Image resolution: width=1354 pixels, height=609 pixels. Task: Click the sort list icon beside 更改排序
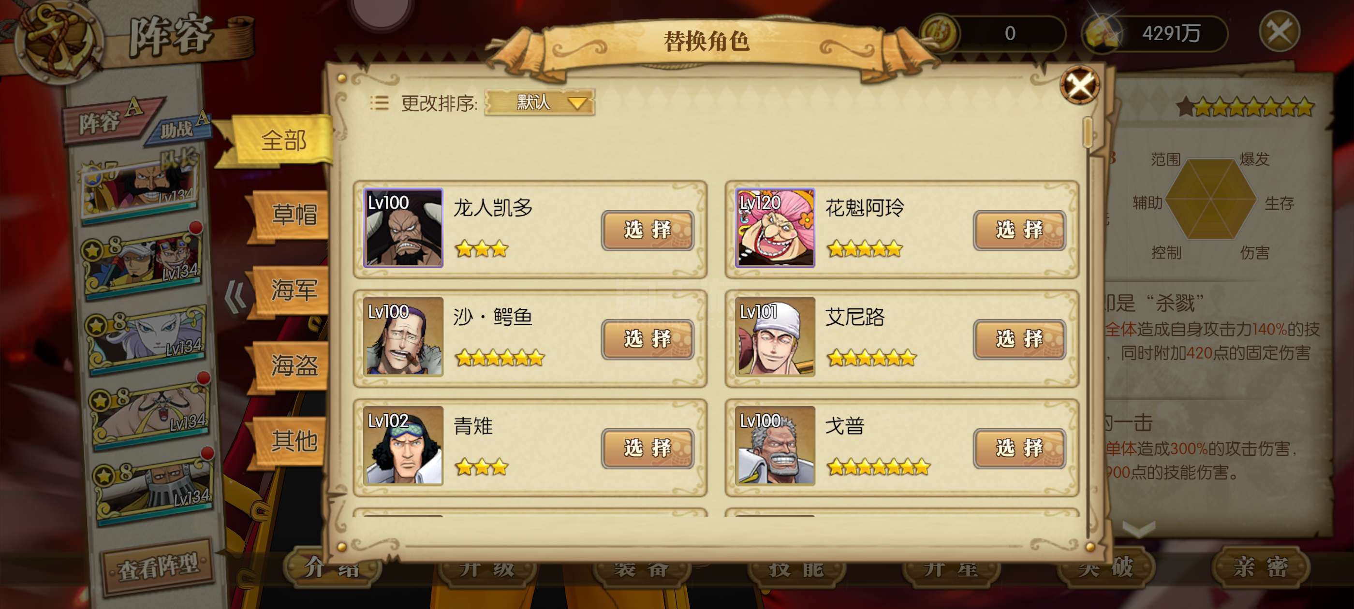click(x=379, y=102)
